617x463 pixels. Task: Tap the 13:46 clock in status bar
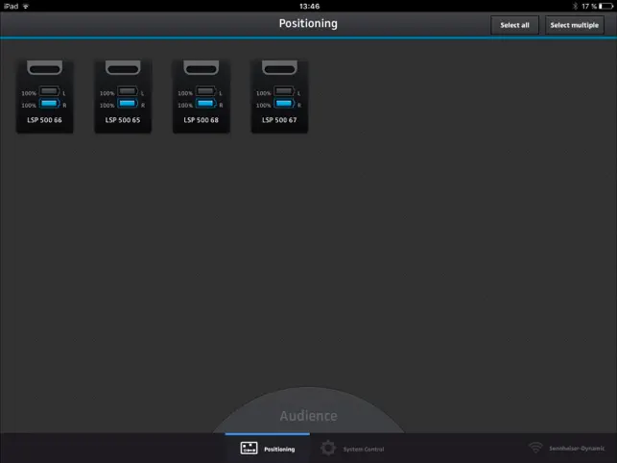coord(309,6)
